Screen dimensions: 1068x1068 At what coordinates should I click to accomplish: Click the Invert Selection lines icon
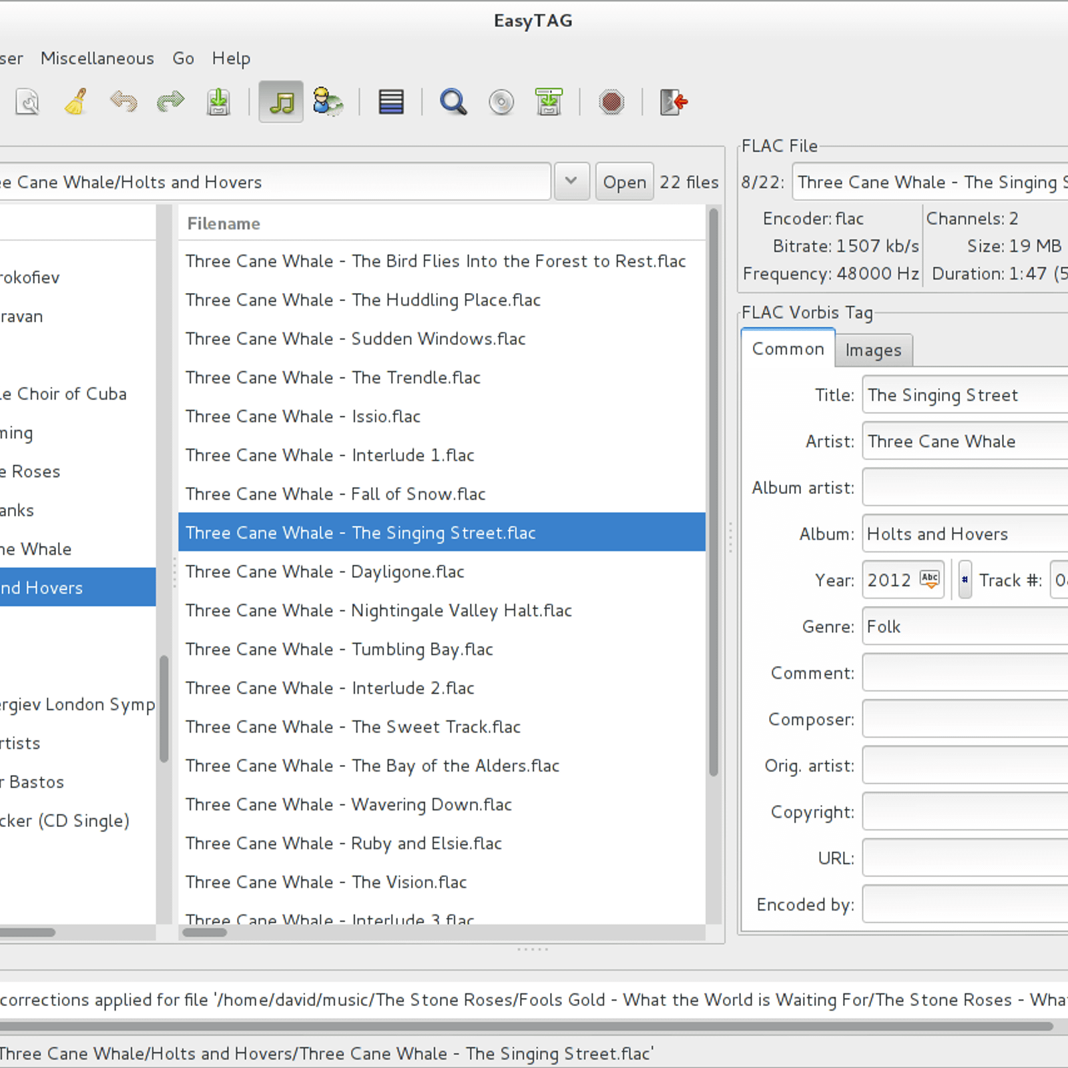[x=390, y=102]
